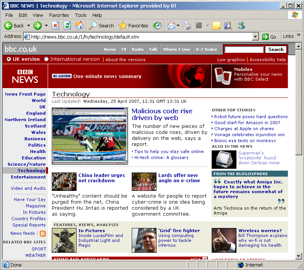The image size is (304, 270).
Task: Click the Mail envelope toolbar icon
Action: pos(172,25)
